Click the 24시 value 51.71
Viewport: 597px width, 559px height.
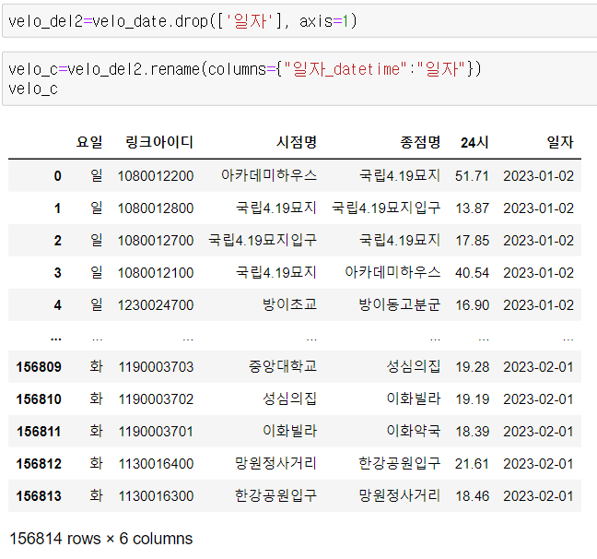pyautogui.click(x=472, y=176)
